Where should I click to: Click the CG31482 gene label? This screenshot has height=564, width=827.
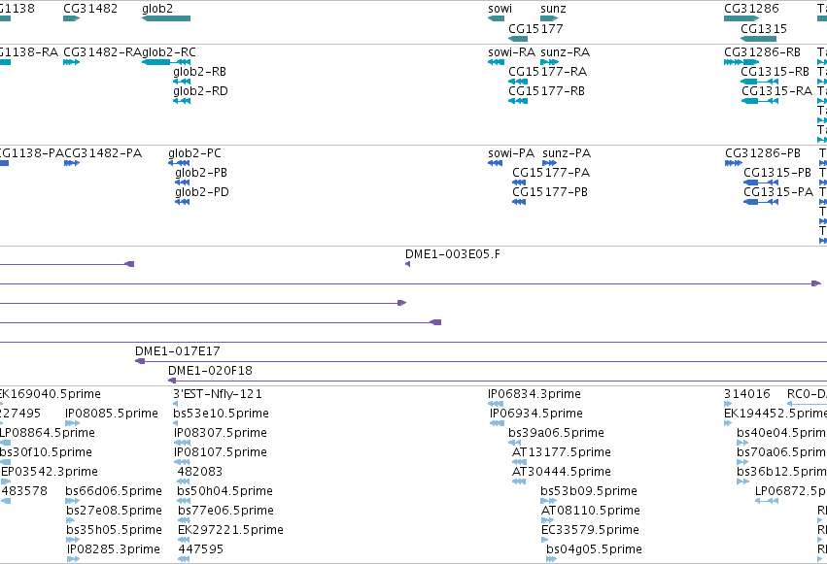click(x=90, y=9)
